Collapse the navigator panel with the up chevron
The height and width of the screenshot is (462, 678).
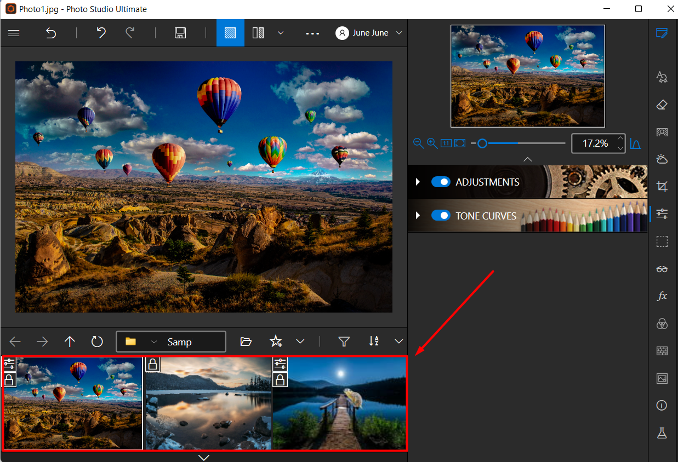(x=527, y=159)
